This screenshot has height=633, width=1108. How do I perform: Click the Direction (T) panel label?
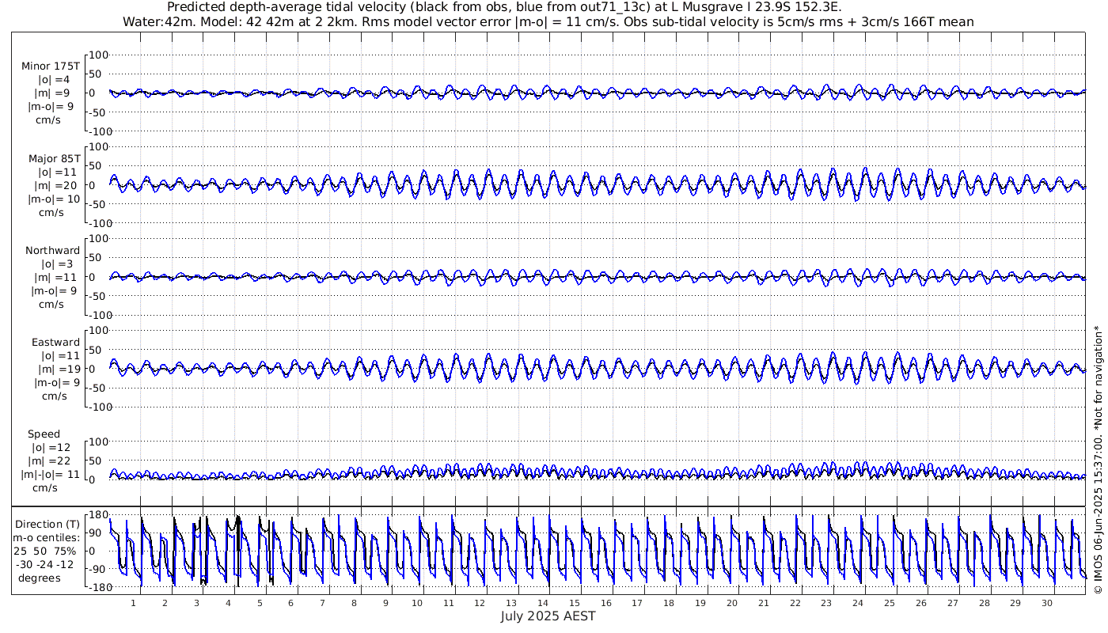pyautogui.click(x=50, y=524)
